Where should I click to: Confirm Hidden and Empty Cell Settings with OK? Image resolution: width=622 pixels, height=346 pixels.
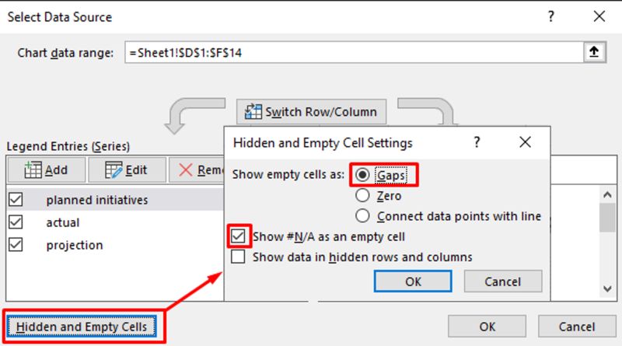(413, 281)
